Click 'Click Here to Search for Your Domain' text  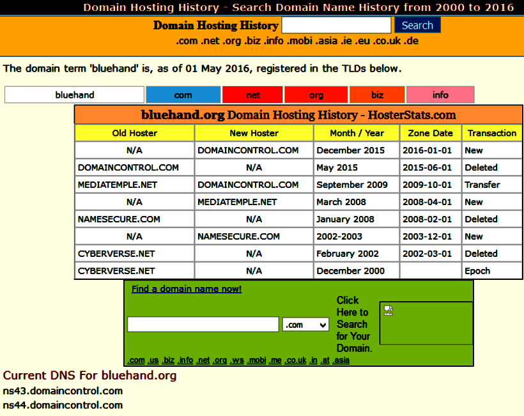click(x=354, y=325)
